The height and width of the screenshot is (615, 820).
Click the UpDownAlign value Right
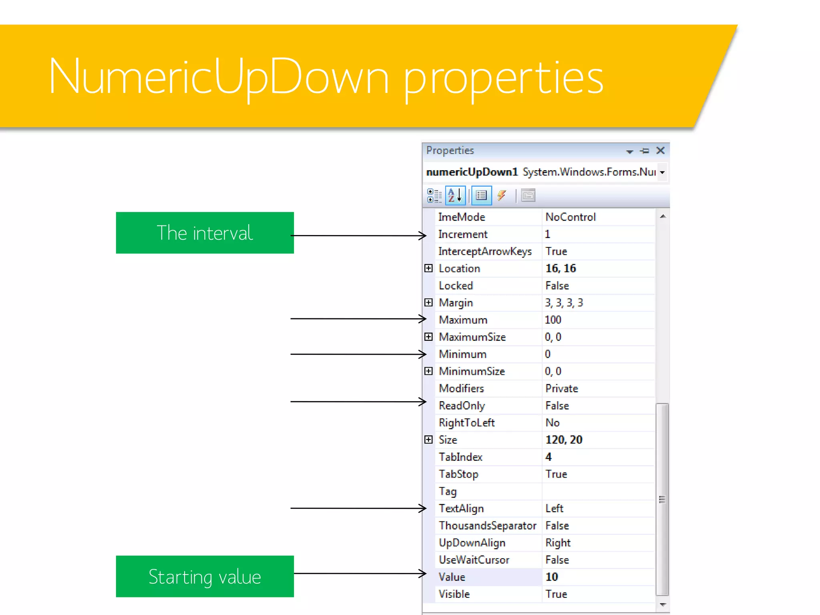tap(558, 543)
